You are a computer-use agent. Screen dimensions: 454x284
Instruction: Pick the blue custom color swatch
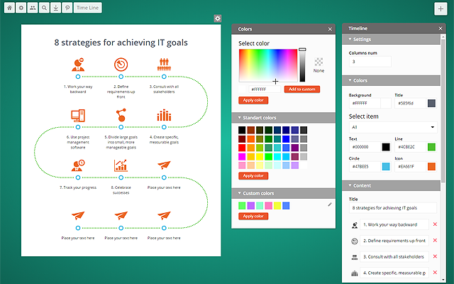pyautogui.click(x=286, y=206)
